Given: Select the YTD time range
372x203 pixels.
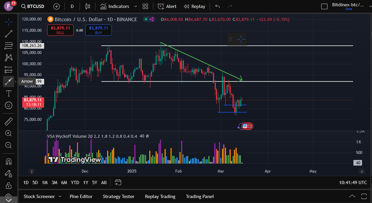Looking at the screenshot, I should (x=75, y=182).
